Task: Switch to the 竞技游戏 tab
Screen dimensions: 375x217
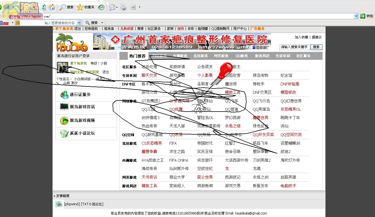Action: tap(200, 56)
